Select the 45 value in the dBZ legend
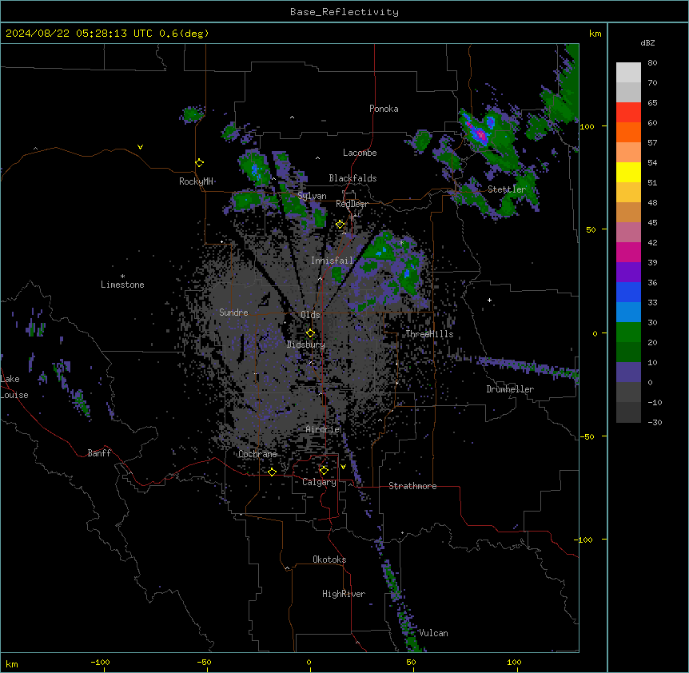The width and height of the screenshot is (689, 673). [652, 223]
